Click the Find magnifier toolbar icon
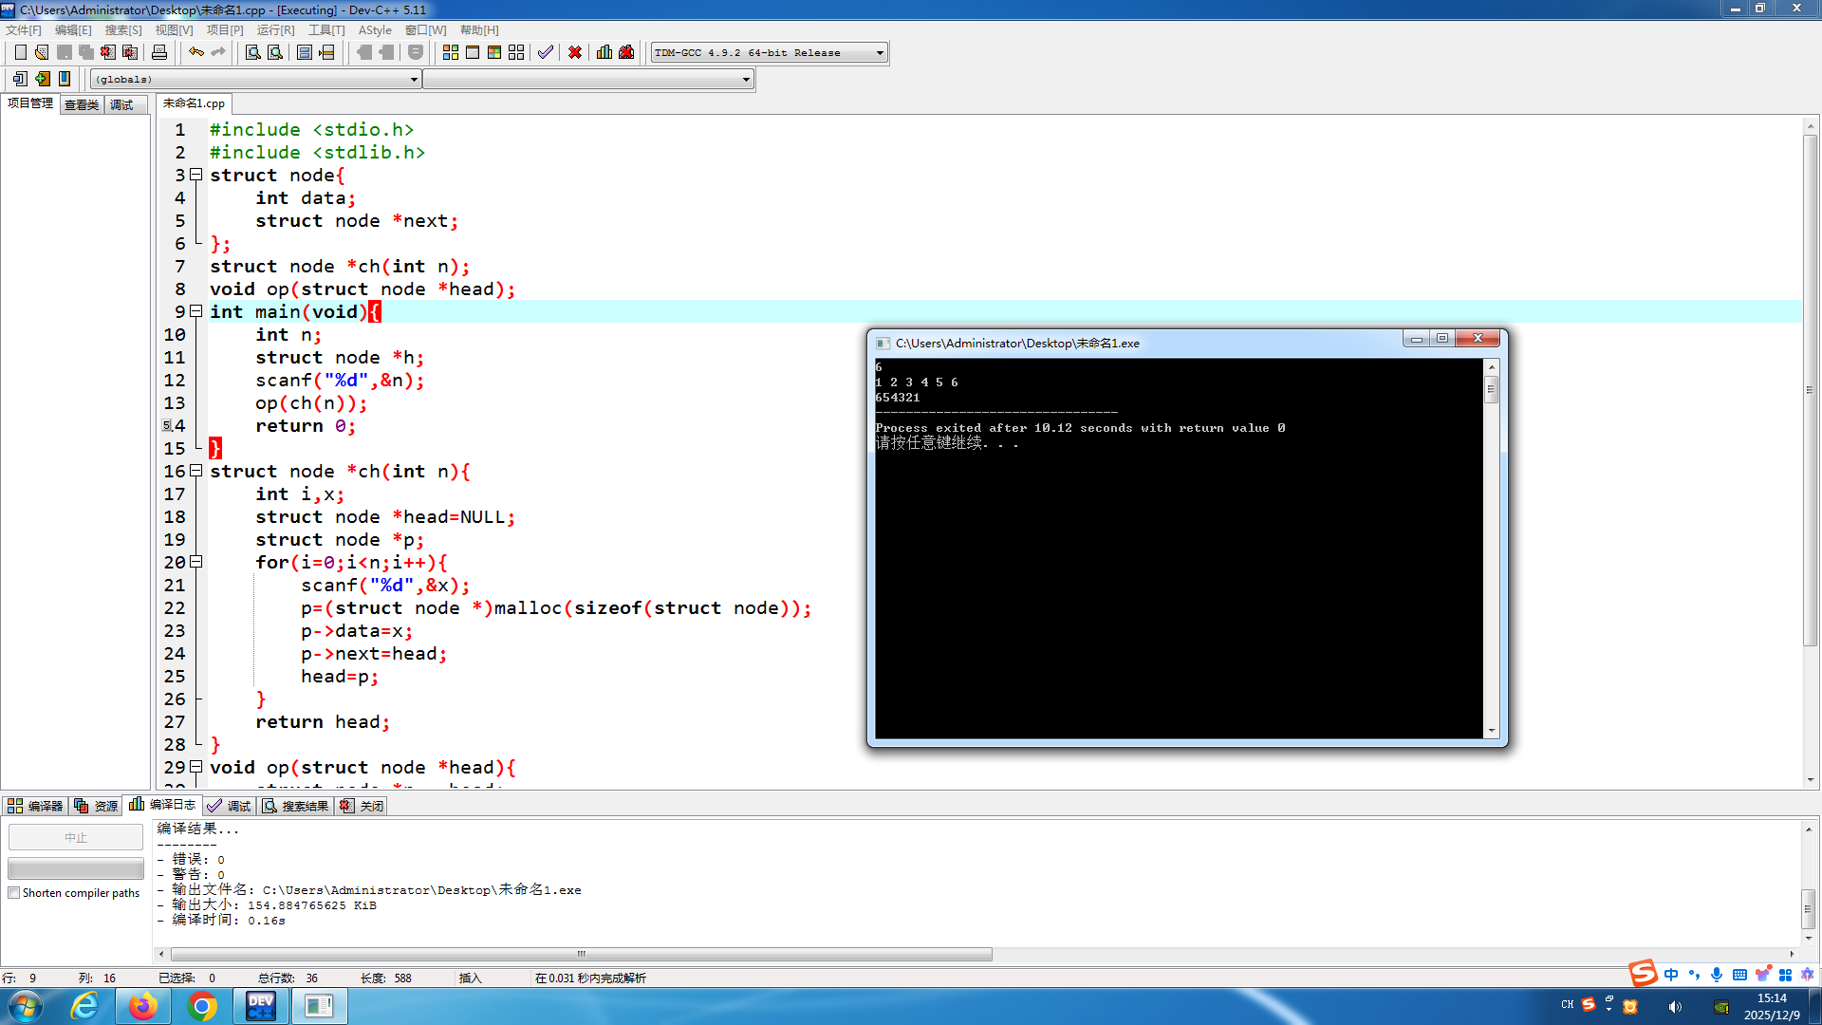This screenshot has width=1822, height=1025. pos(252,52)
